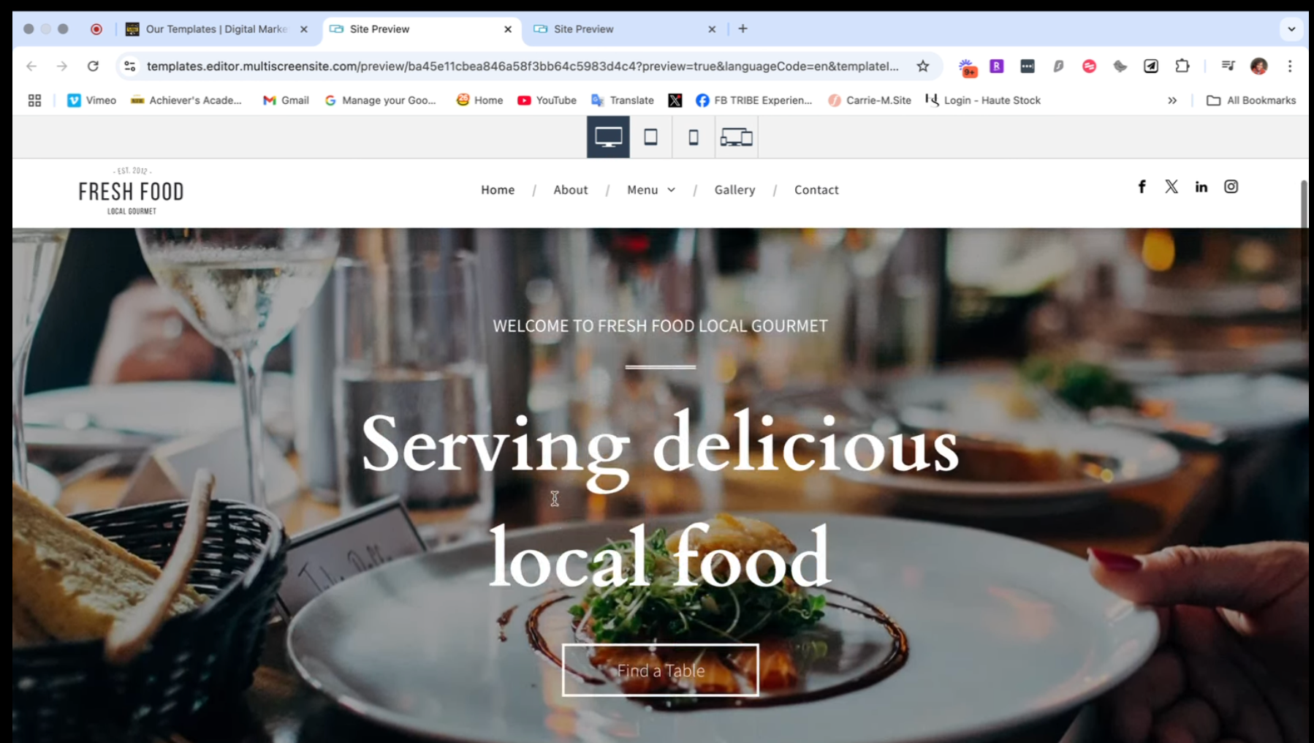Click the address bar URL field
This screenshot has width=1314, height=743.
[523, 66]
